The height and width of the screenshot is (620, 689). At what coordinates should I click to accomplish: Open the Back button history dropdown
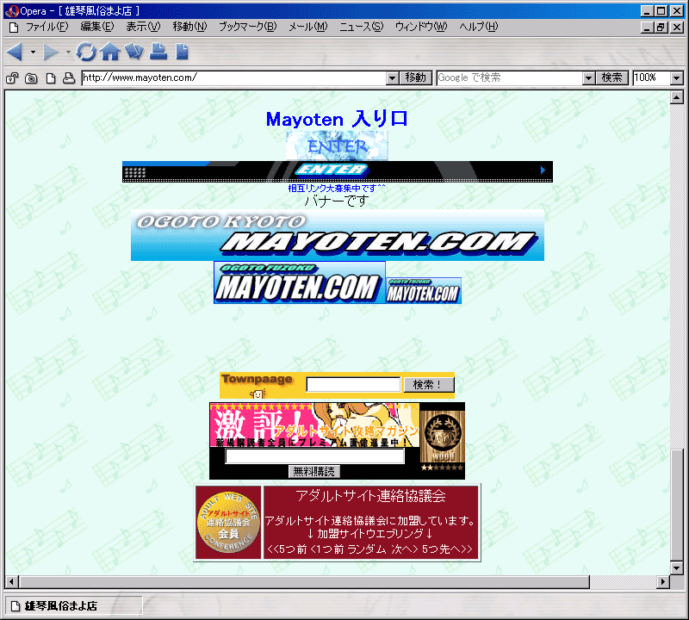pyautogui.click(x=33, y=52)
